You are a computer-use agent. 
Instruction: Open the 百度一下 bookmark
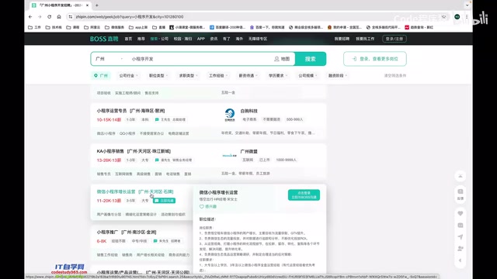(267, 28)
